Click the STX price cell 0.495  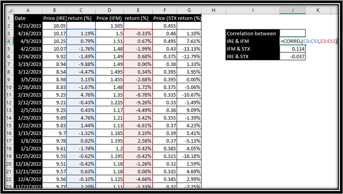pyautogui.click(x=165, y=41)
